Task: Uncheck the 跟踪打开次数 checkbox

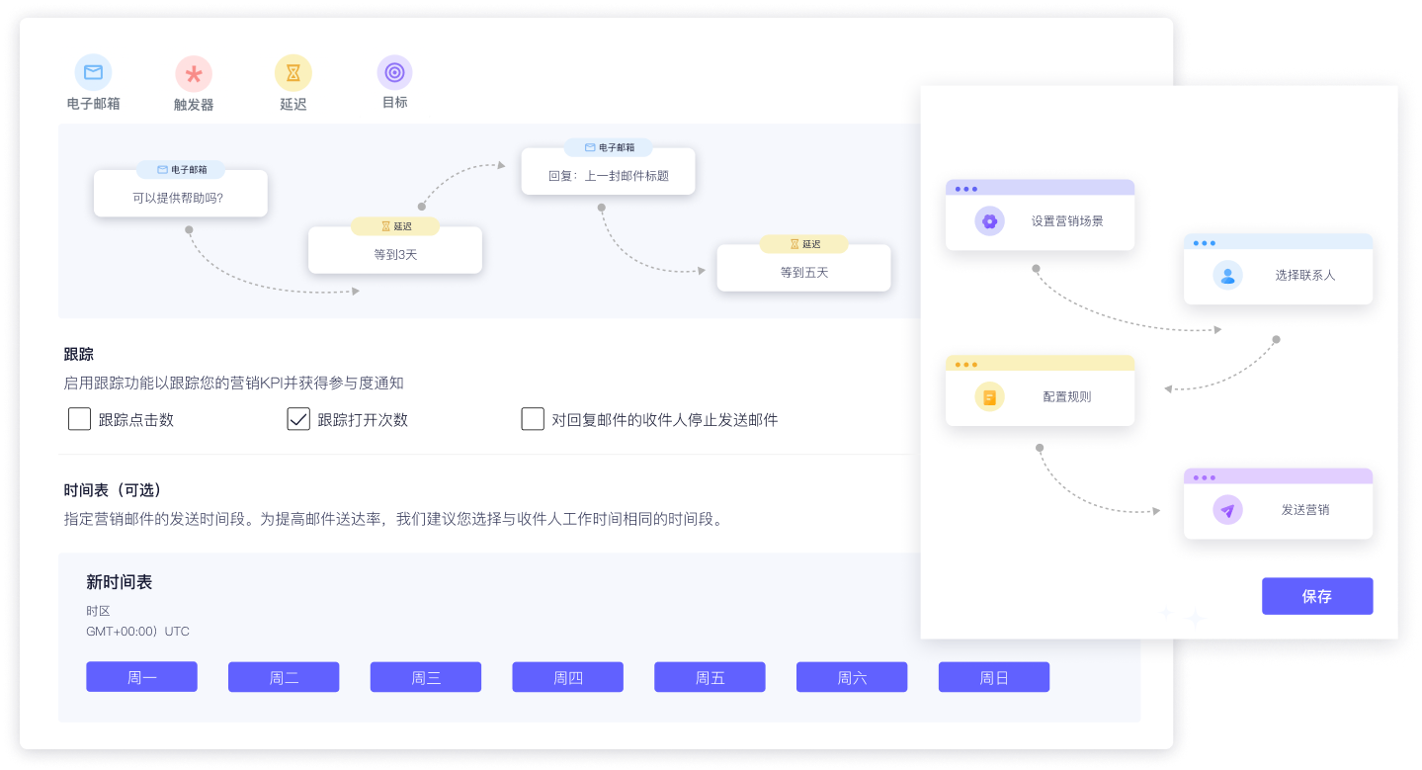Action: point(298,419)
